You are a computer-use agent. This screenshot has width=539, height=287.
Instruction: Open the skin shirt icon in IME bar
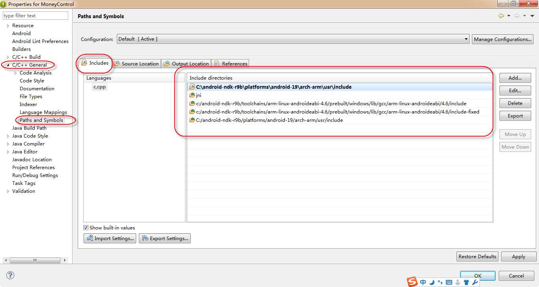[x=466, y=282]
